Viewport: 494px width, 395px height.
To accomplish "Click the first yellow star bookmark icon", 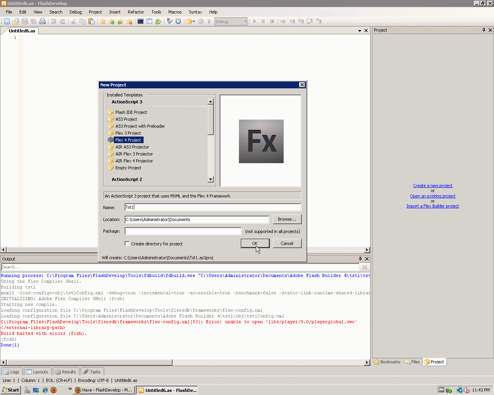I will click(103, 22).
